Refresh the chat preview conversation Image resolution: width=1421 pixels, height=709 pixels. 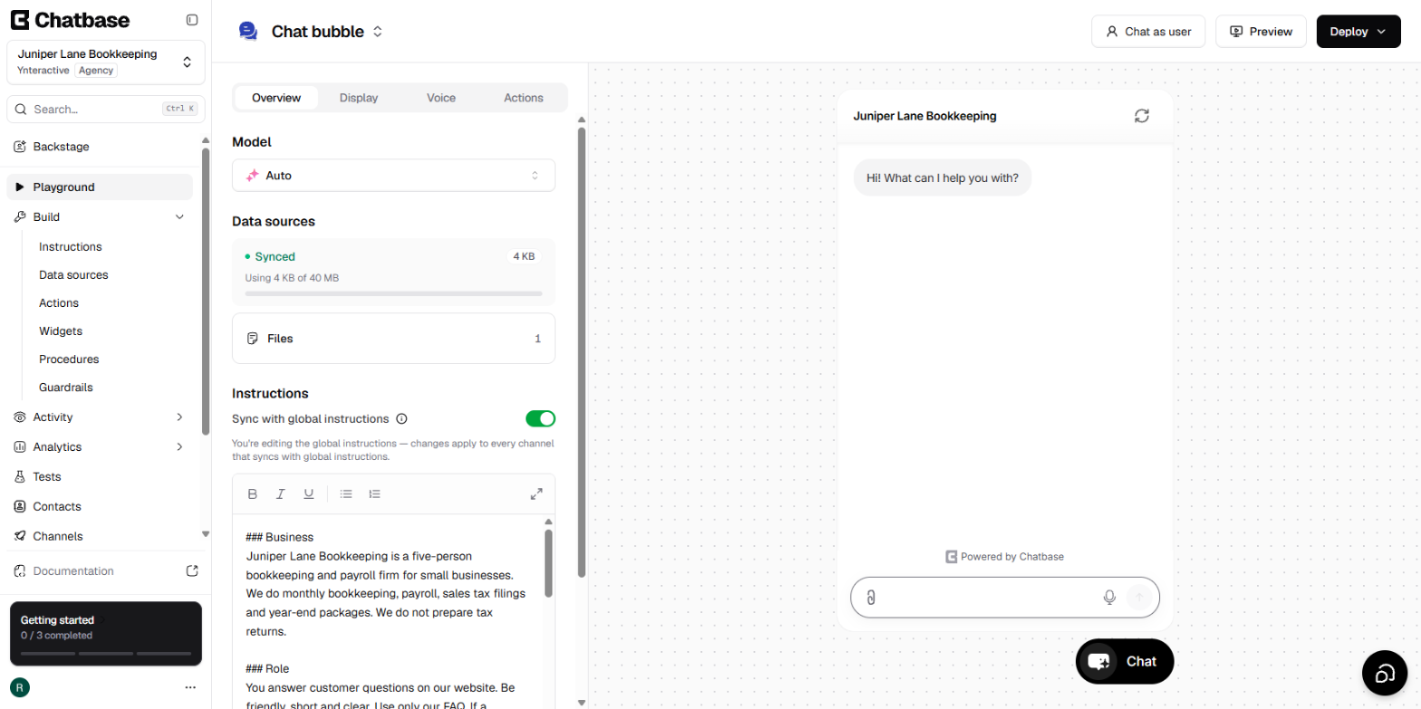click(x=1142, y=116)
